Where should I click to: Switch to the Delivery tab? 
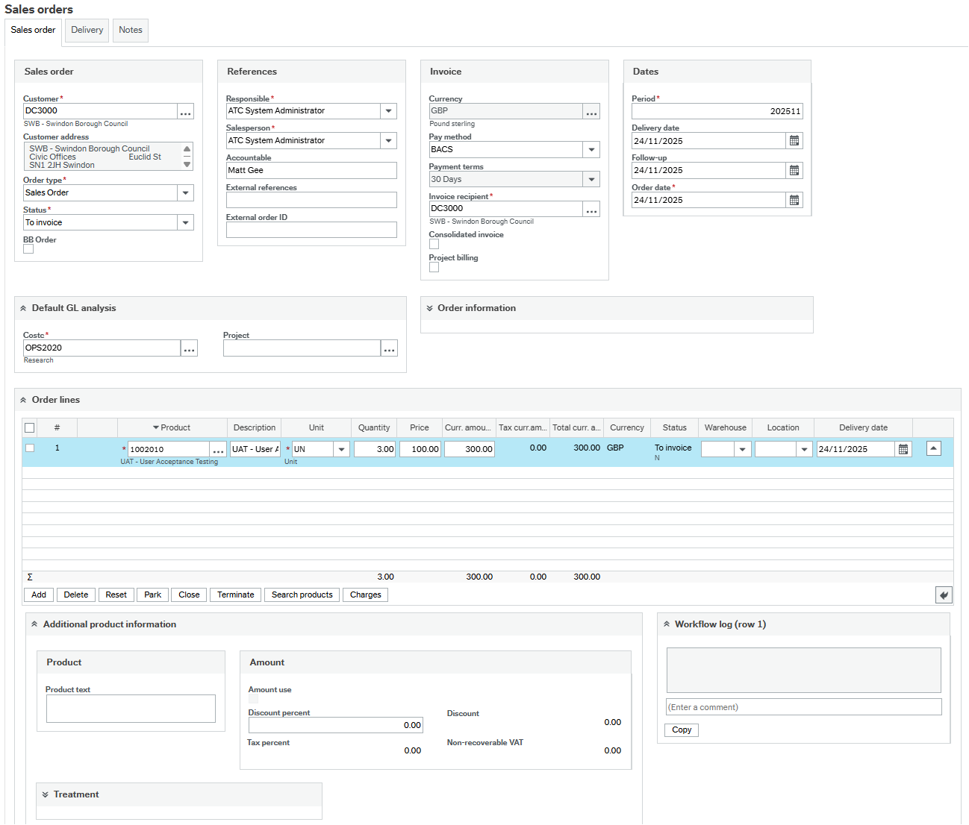(87, 31)
